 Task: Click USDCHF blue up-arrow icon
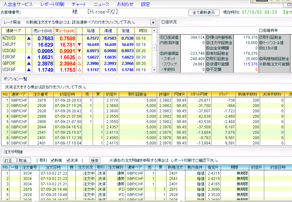(x=29, y=70)
